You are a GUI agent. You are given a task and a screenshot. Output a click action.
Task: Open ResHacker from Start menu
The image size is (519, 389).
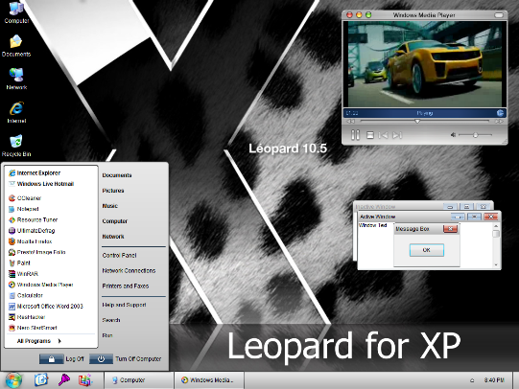click(x=27, y=317)
